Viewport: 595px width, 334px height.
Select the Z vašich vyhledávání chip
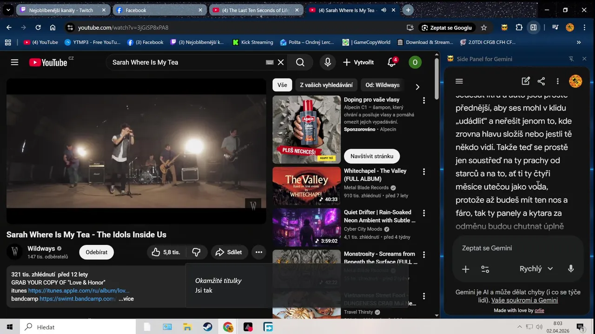(x=326, y=85)
